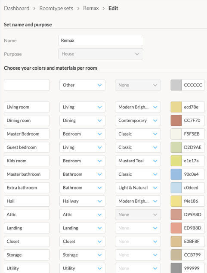Open Living room's Modern Bright style dropdown
Viewport: 207px width, 273px height.
tap(138, 107)
